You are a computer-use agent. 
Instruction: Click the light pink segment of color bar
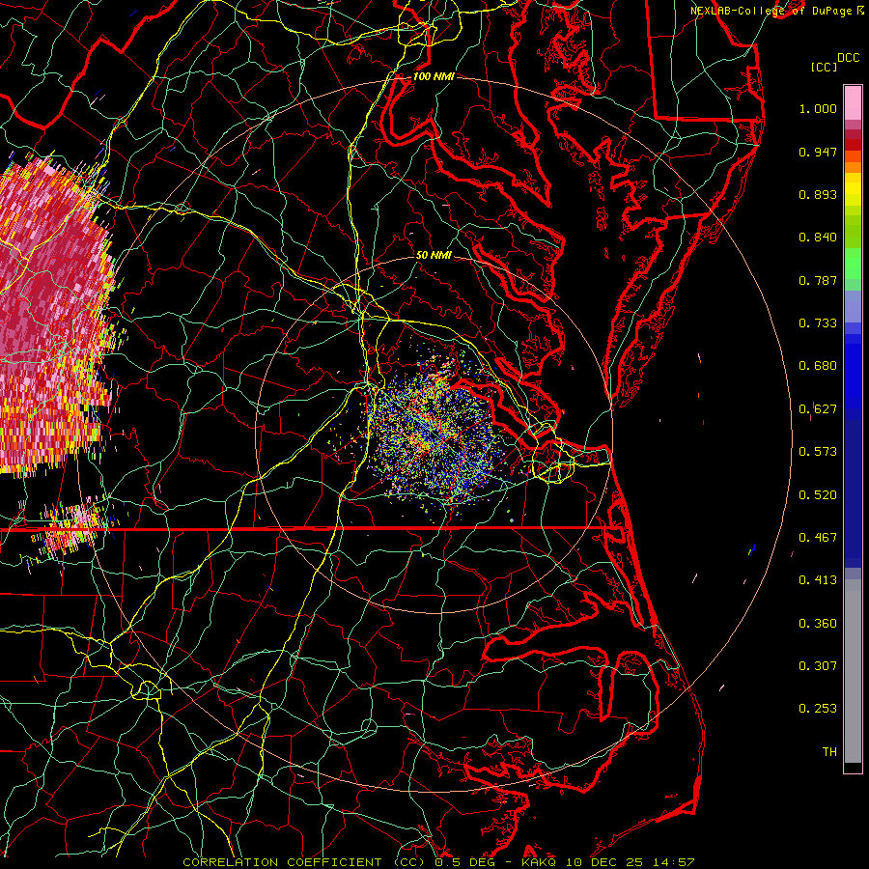[x=853, y=103]
